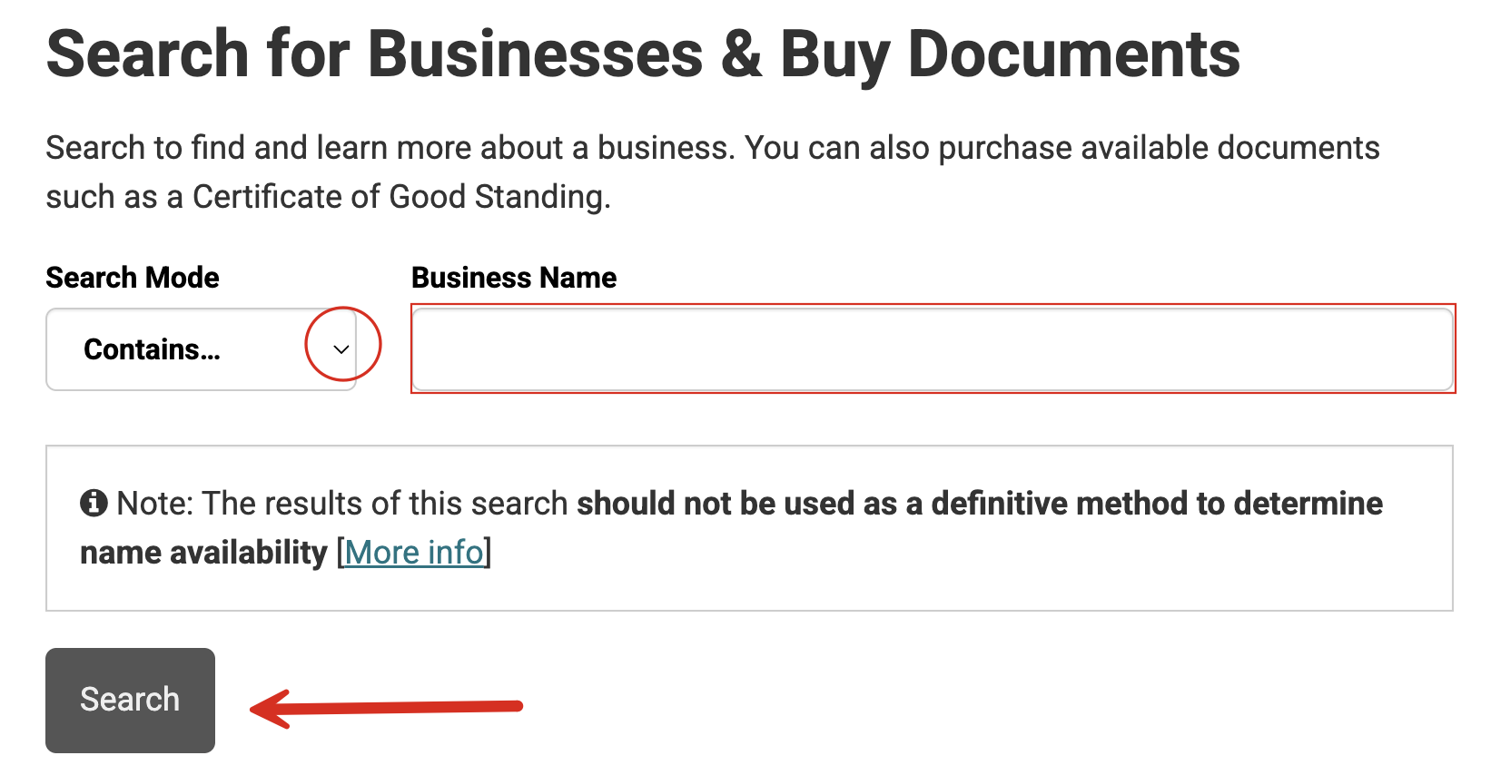
Task: Click the ampersand in the page heading
Action: [742, 54]
